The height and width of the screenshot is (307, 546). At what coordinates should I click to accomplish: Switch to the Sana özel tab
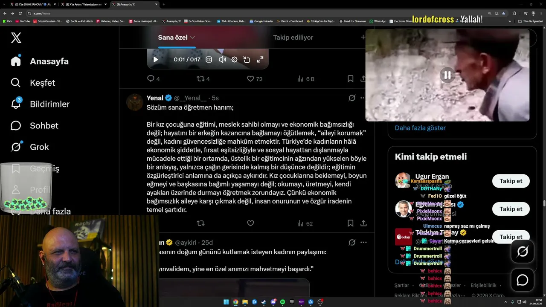[173, 38]
